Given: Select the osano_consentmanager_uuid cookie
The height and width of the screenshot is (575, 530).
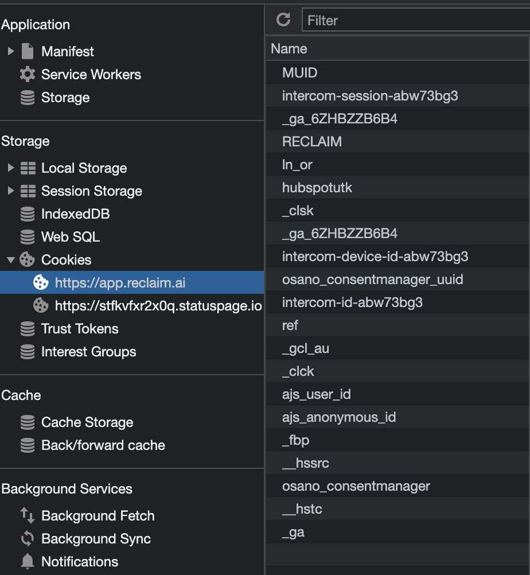Looking at the screenshot, I should pyautogui.click(x=397, y=279).
